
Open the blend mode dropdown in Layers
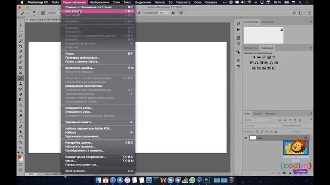(262, 125)
